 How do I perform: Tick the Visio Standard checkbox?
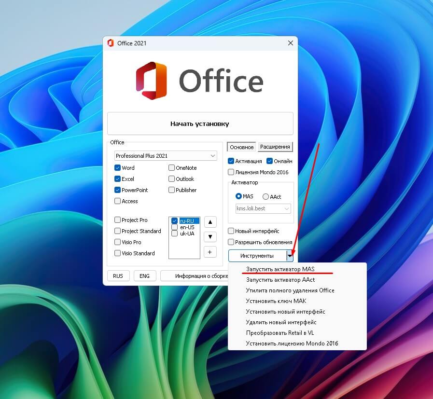pyautogui.click(x=117, y=253)
